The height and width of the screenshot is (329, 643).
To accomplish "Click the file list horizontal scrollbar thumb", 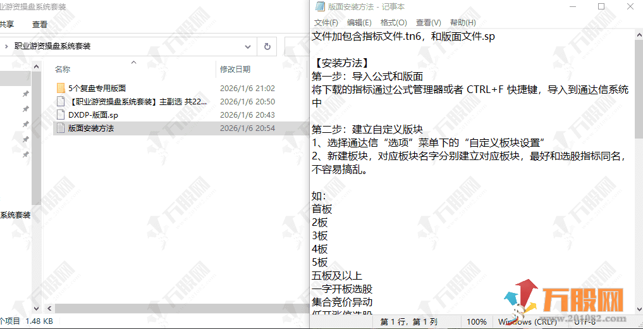I will 181,309.
